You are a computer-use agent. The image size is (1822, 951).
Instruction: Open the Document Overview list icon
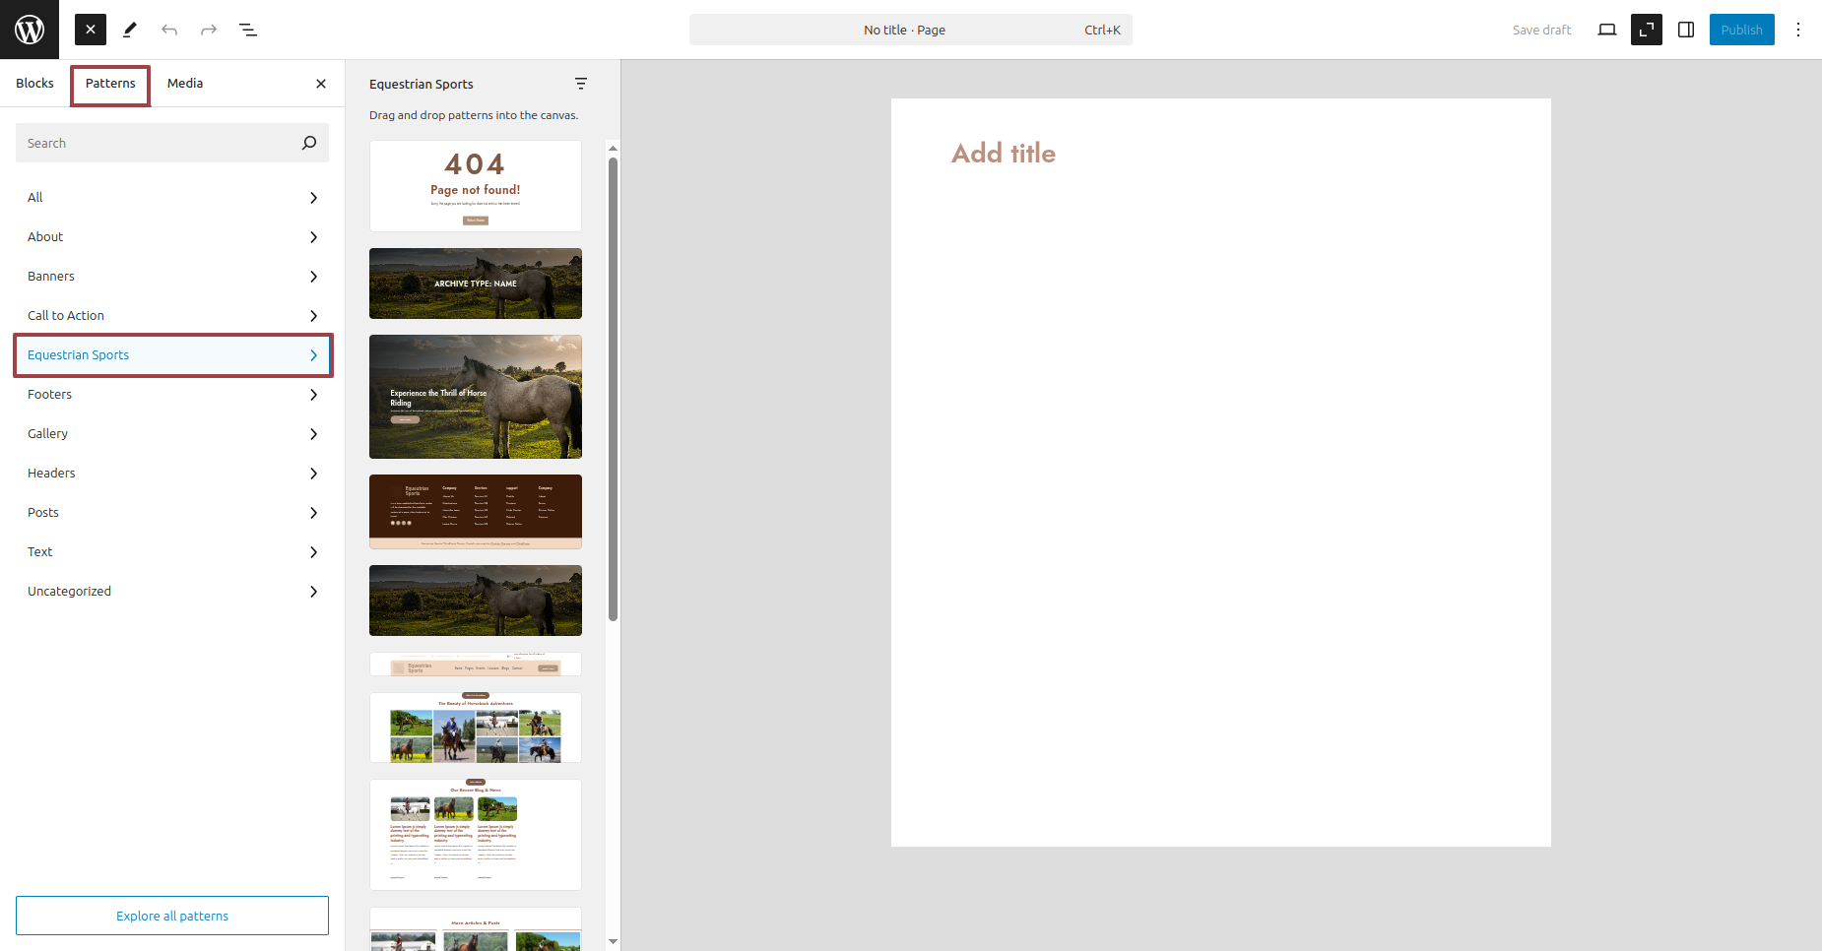click(x=248, y=30)
